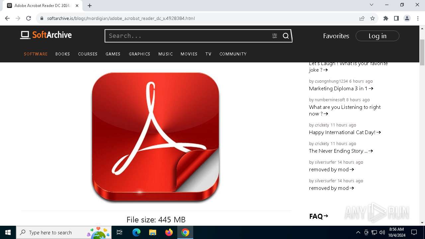The height and width of the screenshot is (239, 425).
Task: Open the MOVIES category
Action: [189, 54]
